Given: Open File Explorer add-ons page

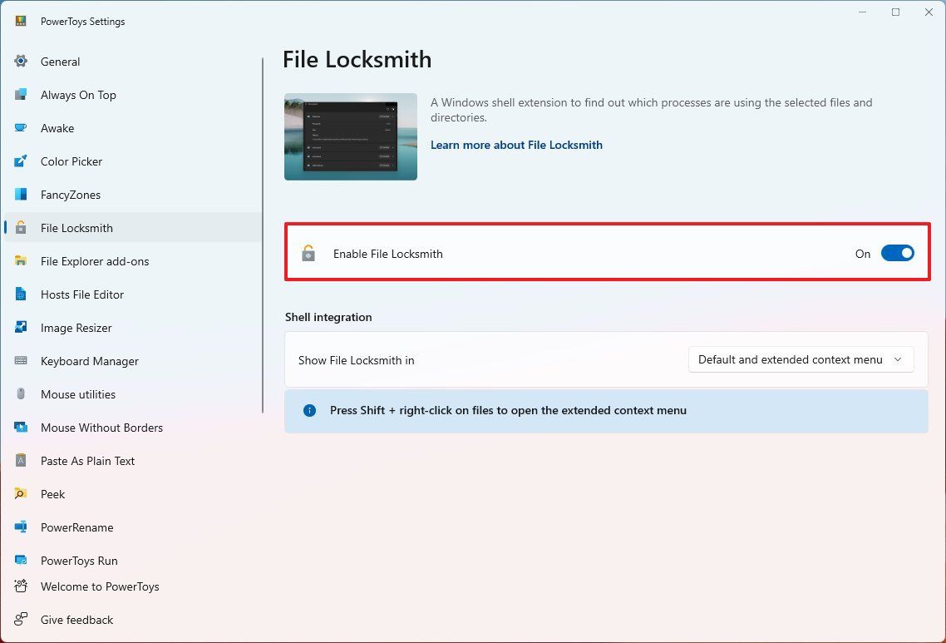Looking at the screenshot, I should click(133, 261).
